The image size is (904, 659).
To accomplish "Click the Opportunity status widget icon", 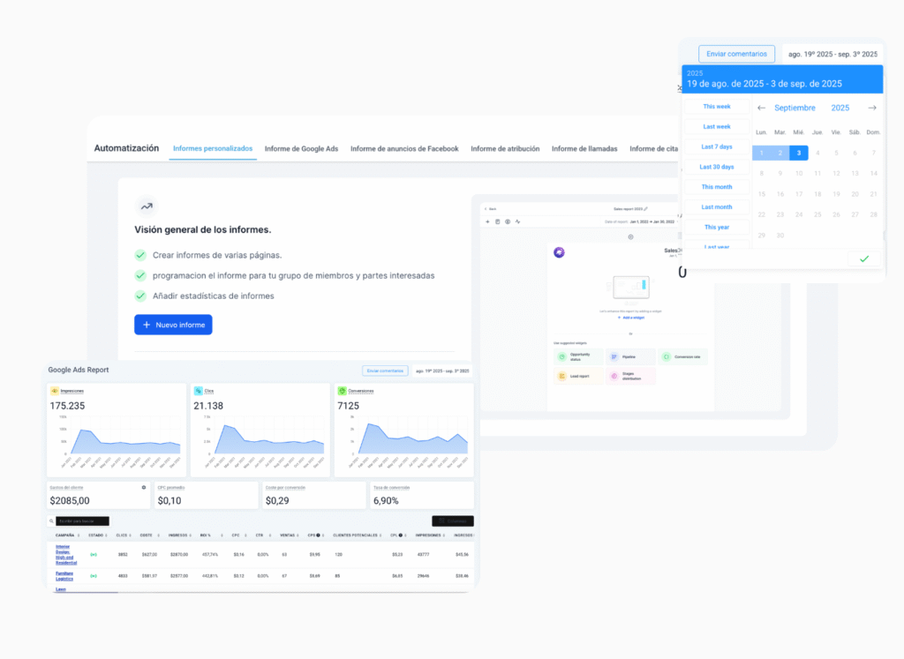I will (x=561, y=356).
